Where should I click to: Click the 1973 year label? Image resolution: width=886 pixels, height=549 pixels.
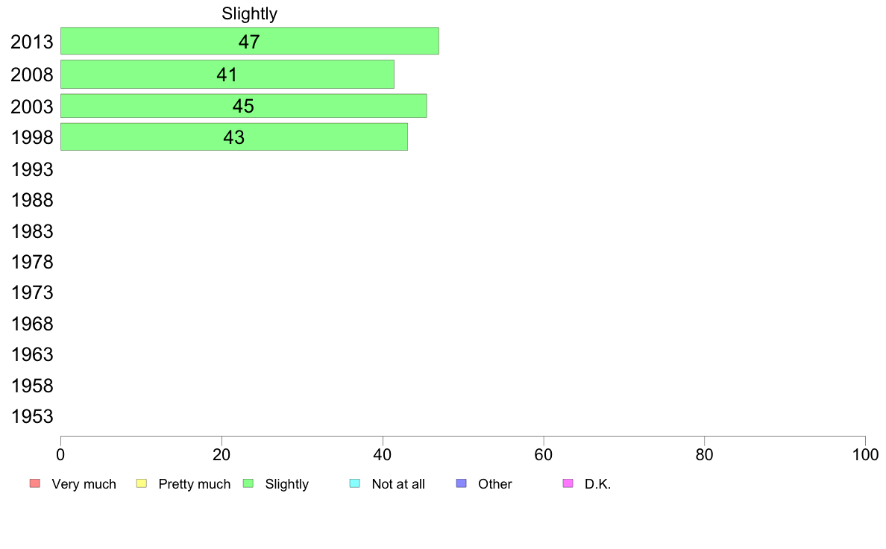click(x=32, y=293)
